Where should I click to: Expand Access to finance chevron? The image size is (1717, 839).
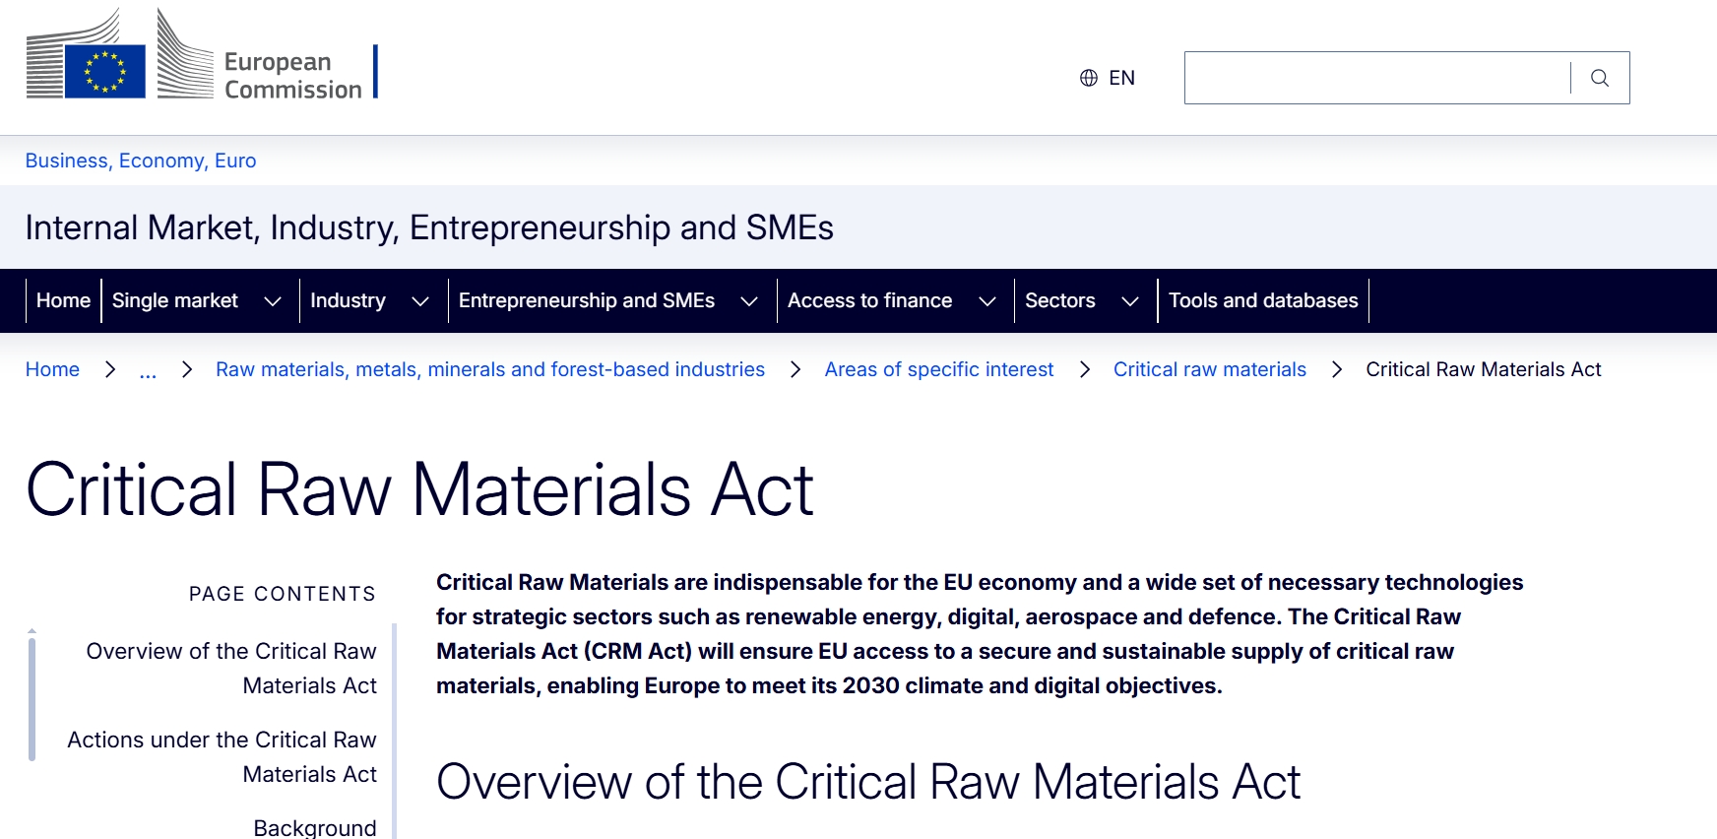pos(987,301)
